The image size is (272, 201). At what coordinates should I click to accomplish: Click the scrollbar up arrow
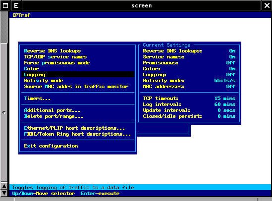(4, 186)
